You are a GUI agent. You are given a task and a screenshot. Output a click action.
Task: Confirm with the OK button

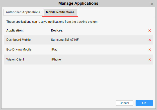(x=144, y=103)
